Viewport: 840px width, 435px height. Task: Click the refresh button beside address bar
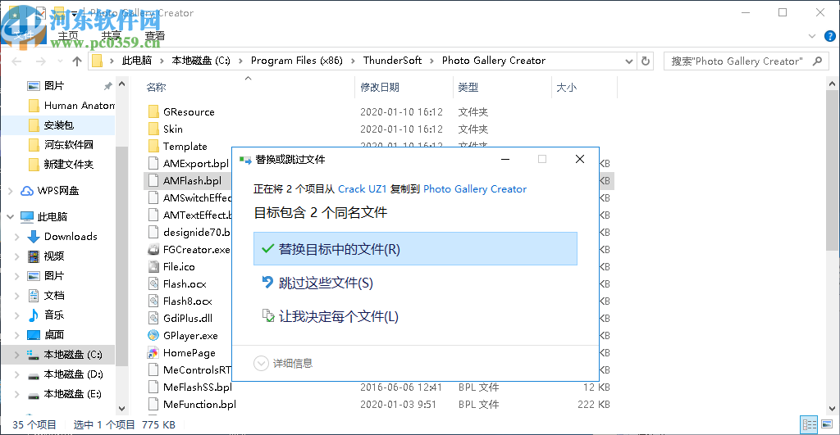click(646, 61)
